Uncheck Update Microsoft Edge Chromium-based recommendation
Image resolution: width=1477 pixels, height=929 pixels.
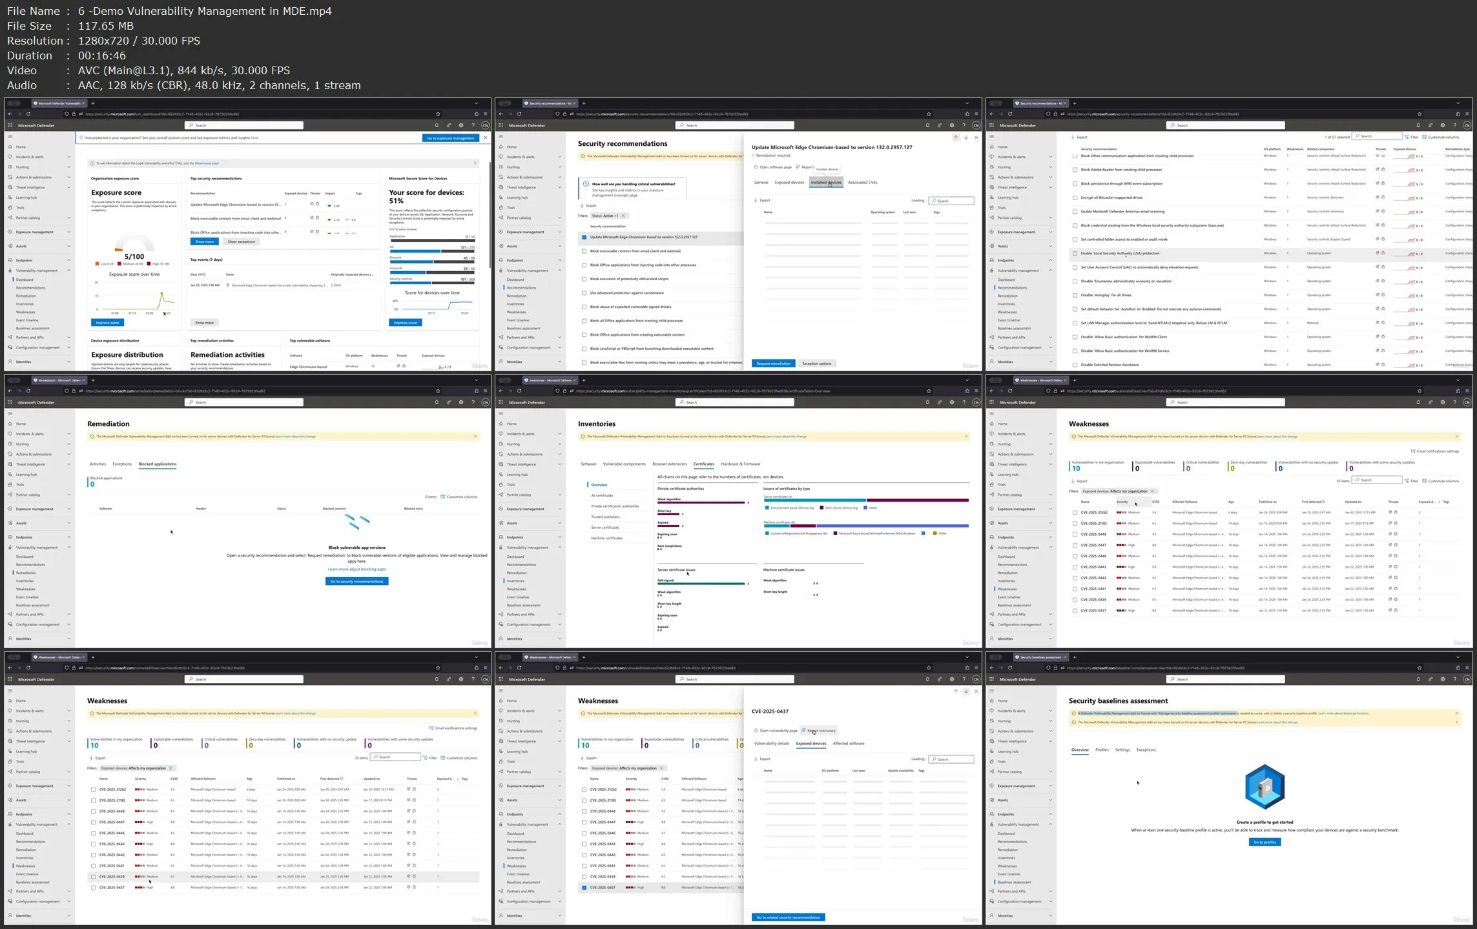[x=584, y=237]
